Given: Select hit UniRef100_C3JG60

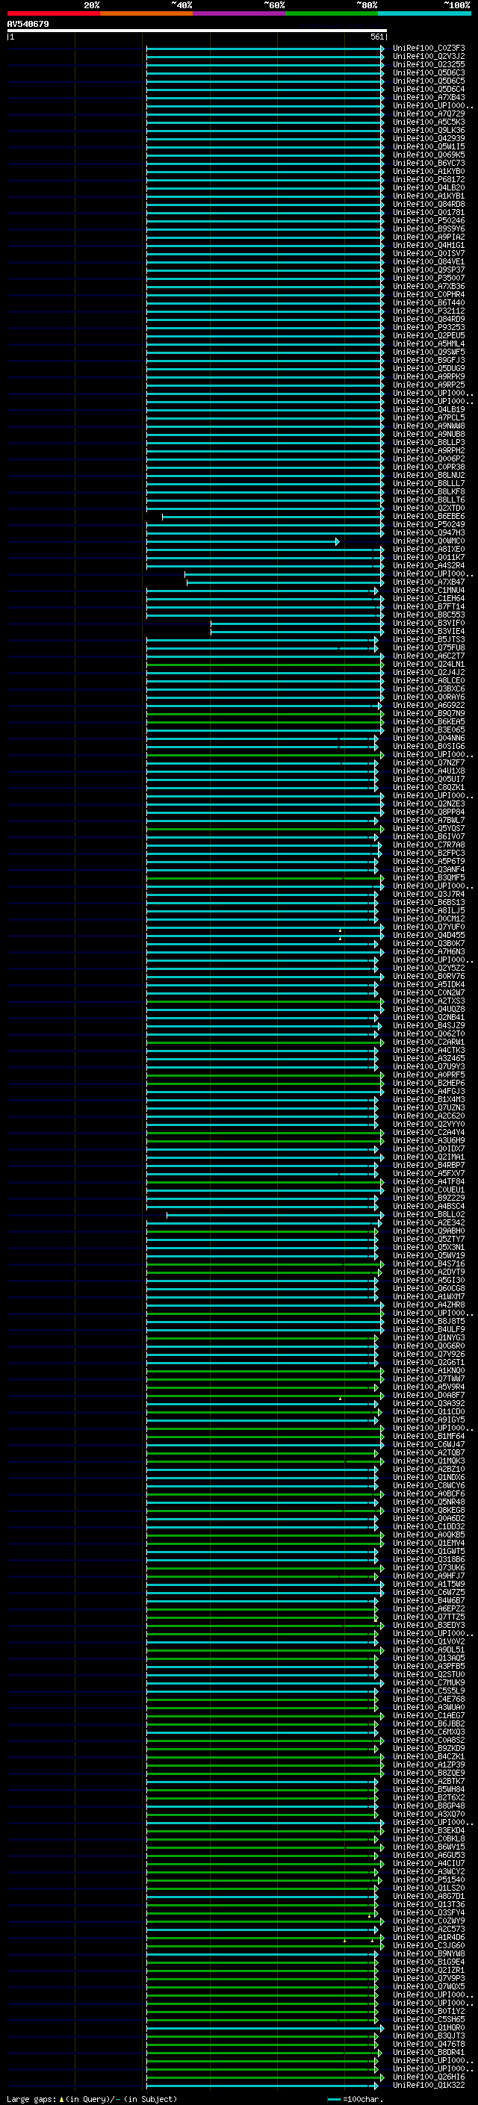Looking at the screenshot, I should [x=428, y=1945].
